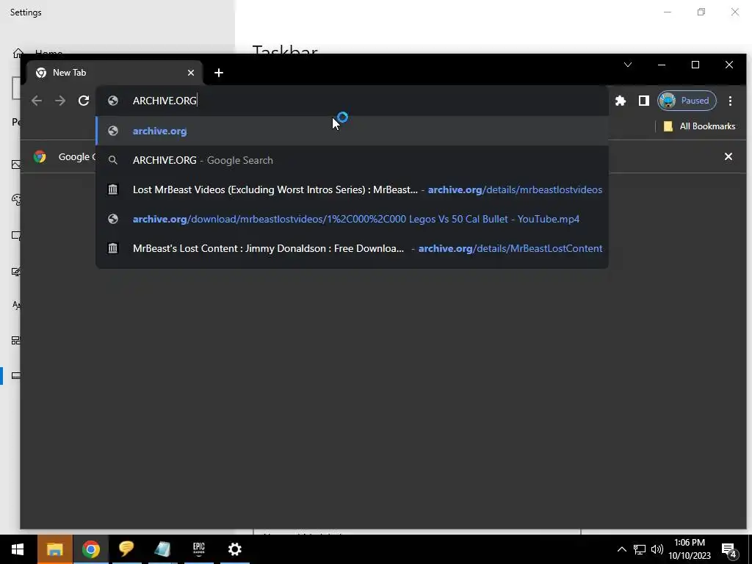Open the notification center icon
Image resolution: width=752 pixels, height=564 pixels.
(729, 549)
